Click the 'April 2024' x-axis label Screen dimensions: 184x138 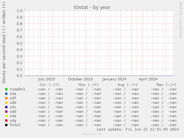(148, 79)
